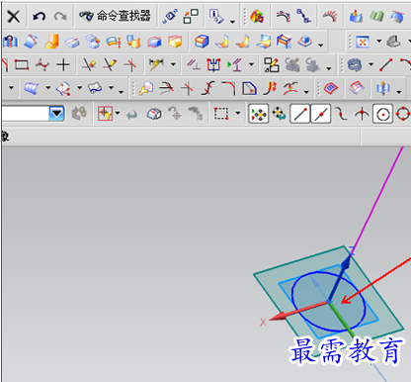The image size is (411, 382).
Task: Select the line curve tool
Action: click(386, 64)
